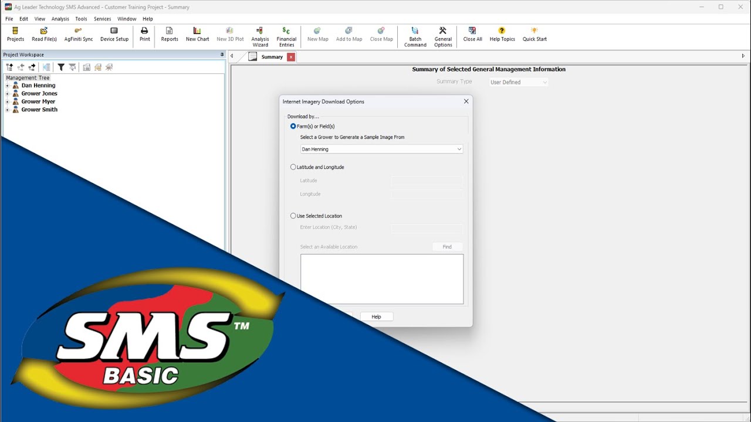Click the Read File(s) toolbar icon
751x422 pixels.
(x=44, y=35)
